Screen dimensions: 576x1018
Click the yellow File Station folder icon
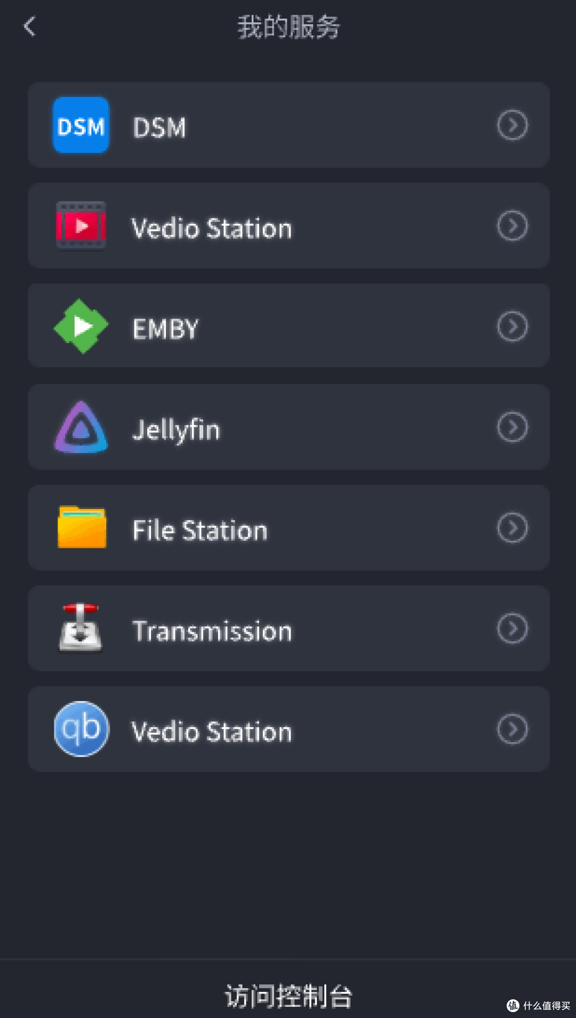click(x=82, y=527)
